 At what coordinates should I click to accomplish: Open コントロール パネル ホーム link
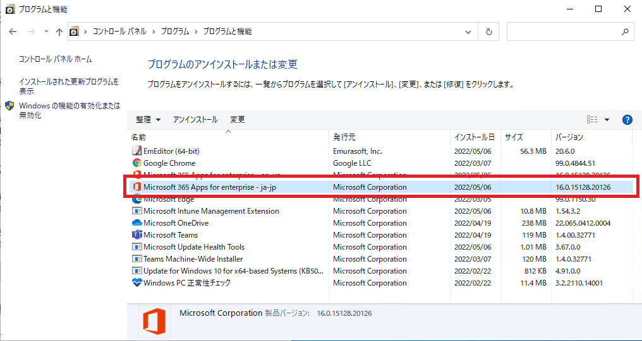pos(55,59)
